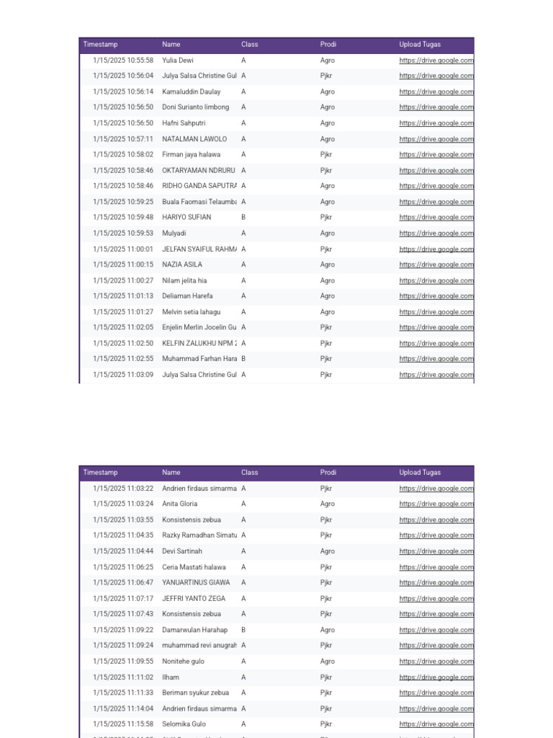This screenshot has width=553, height=738.
Task: Select the NATALMAN LAWOLO name cell
Action: click(x=194, y=139)
